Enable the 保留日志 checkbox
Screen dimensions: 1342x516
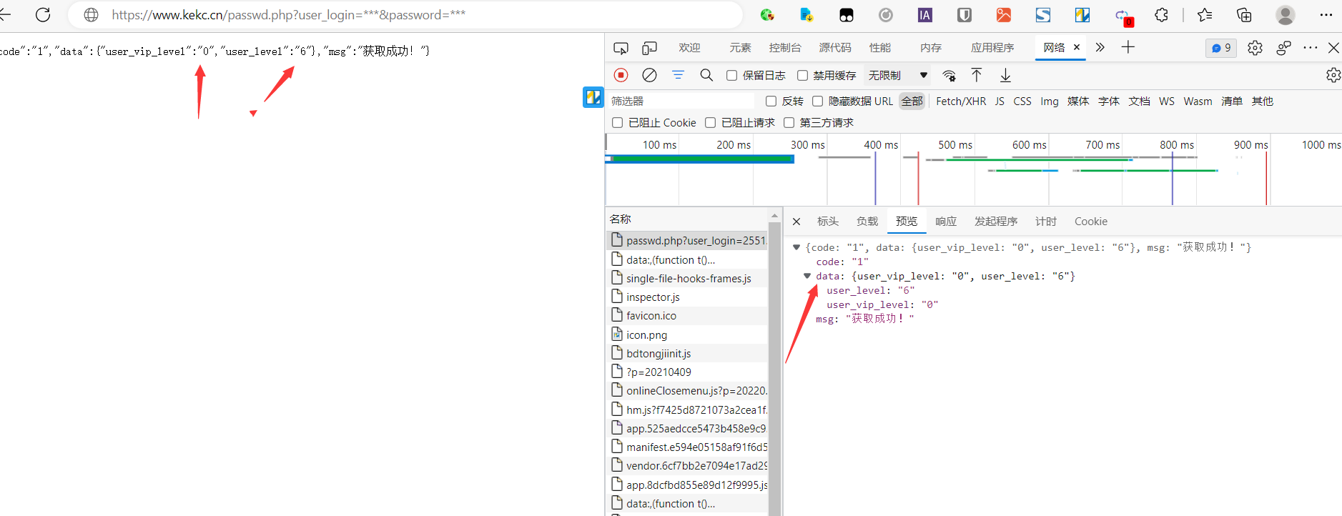732,76
